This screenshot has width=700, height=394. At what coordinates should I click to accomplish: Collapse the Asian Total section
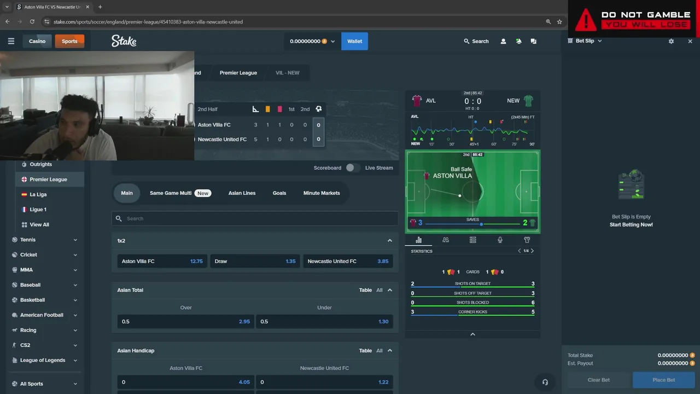[x=390, y=290]
